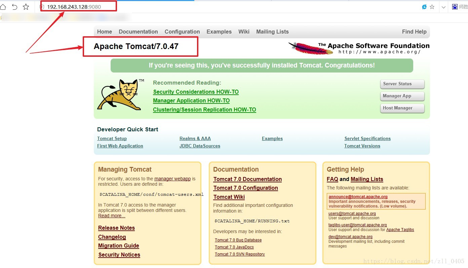Viewport: 468px width, 268px height.
Task: Click the Apache Tomcat/7.0.47 heading
Action: [136, 46]
